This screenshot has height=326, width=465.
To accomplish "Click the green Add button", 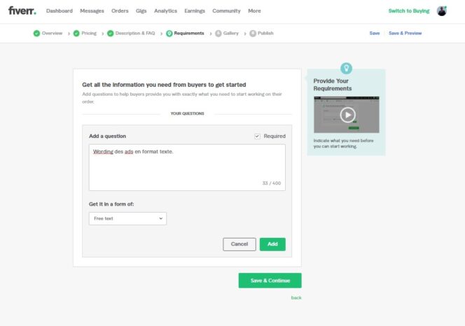I will [272, 244].
